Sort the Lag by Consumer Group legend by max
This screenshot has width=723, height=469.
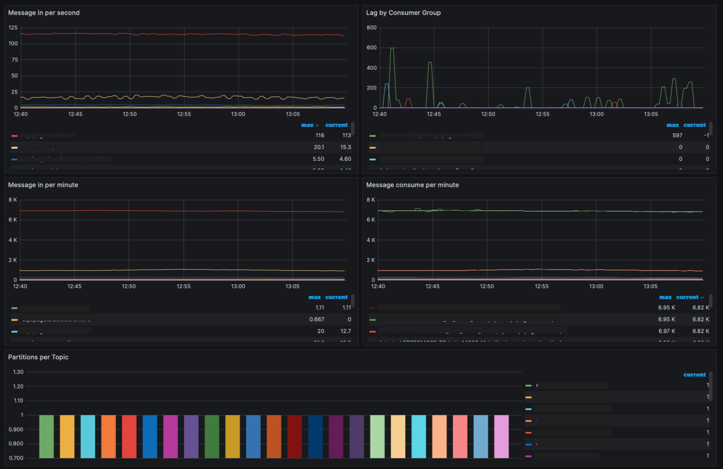[x=673, y=125]
